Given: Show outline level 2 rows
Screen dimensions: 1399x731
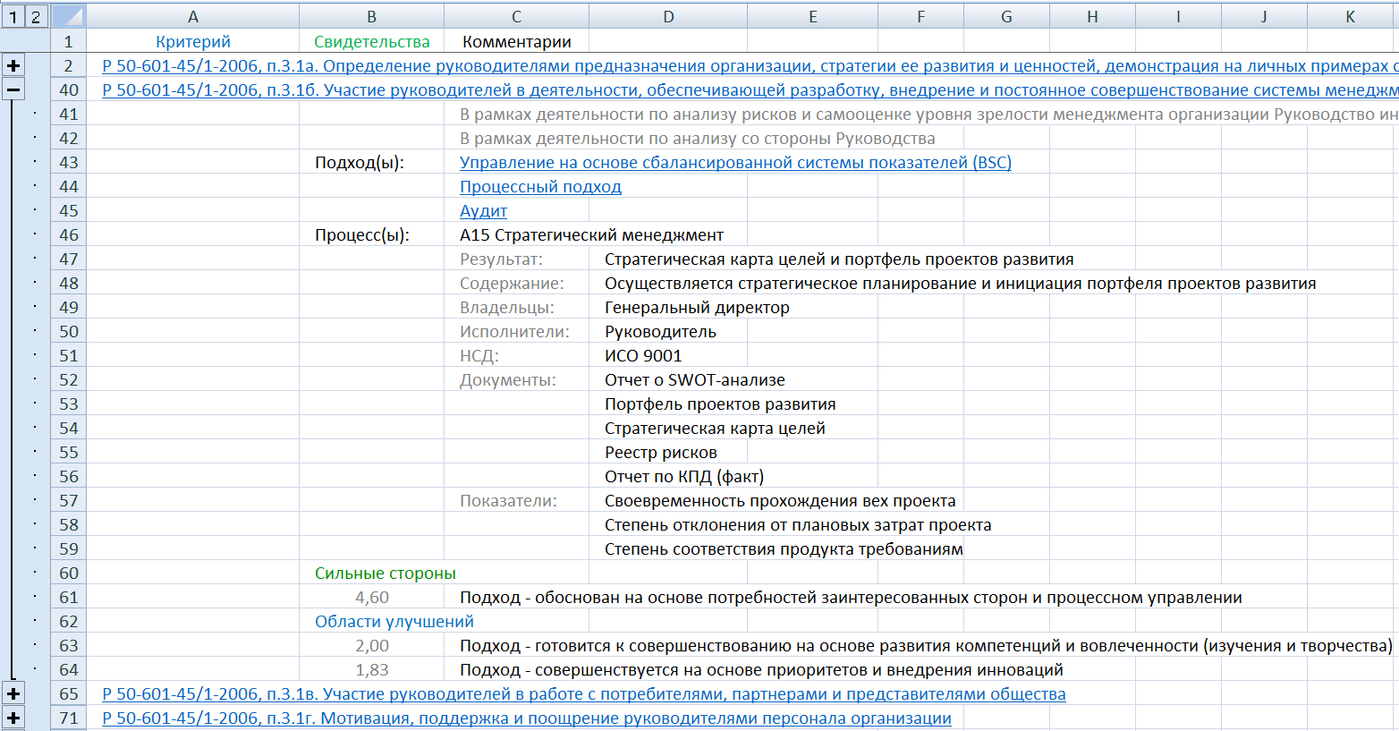Looking at the screenshot, I should pos(35,17).
